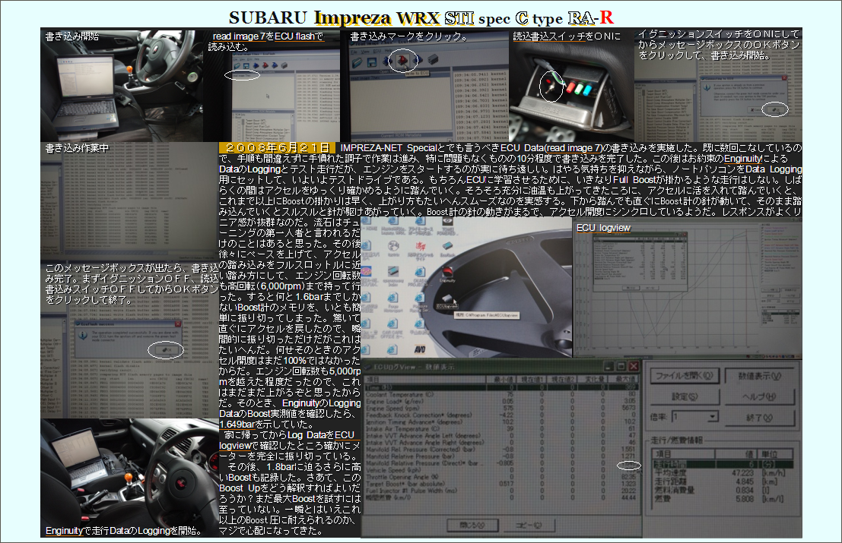The height and width of the screenshot is (543, 842).
Task: Exit using the 終了(X) button
Action: point(760,417)
